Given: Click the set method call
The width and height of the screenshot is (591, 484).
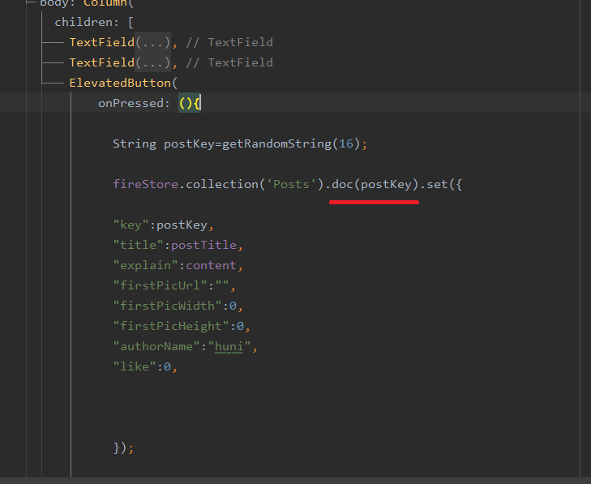Looking at the screenshot, I should pos(437,184).
